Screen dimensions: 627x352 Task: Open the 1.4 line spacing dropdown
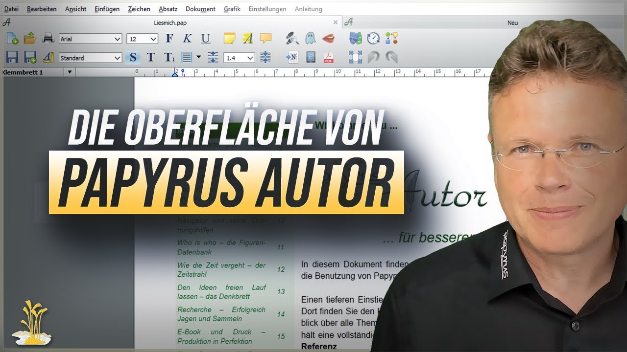coord(239,58)
